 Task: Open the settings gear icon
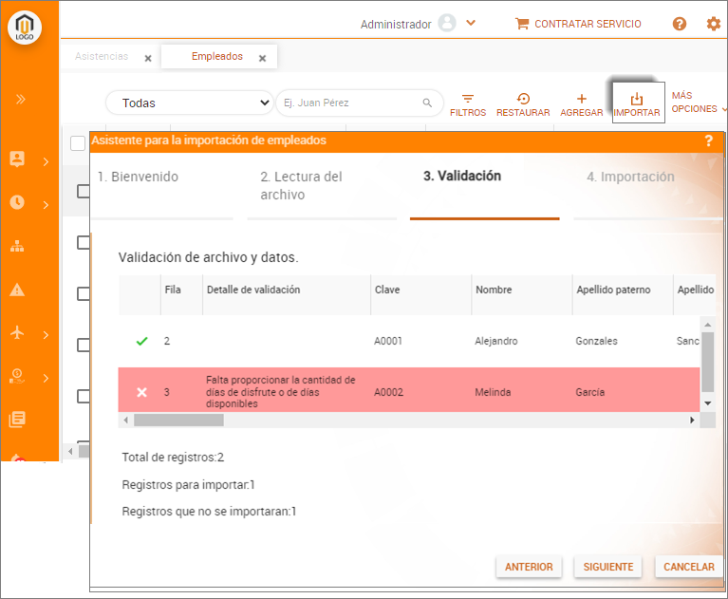pos(714,24)
